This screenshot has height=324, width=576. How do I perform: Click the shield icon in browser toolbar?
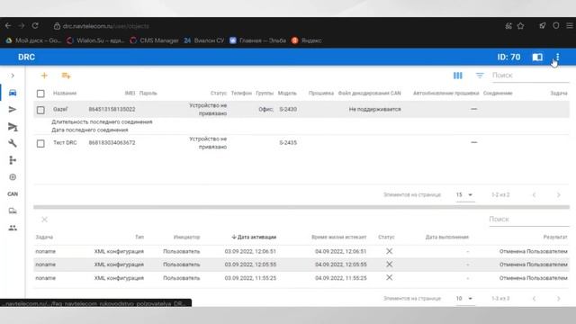point(556,25)
